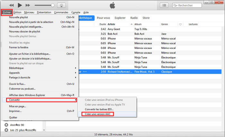Click the search magnifier icon
The width and height of the screenshot is (225, 137).
point(175,5)
